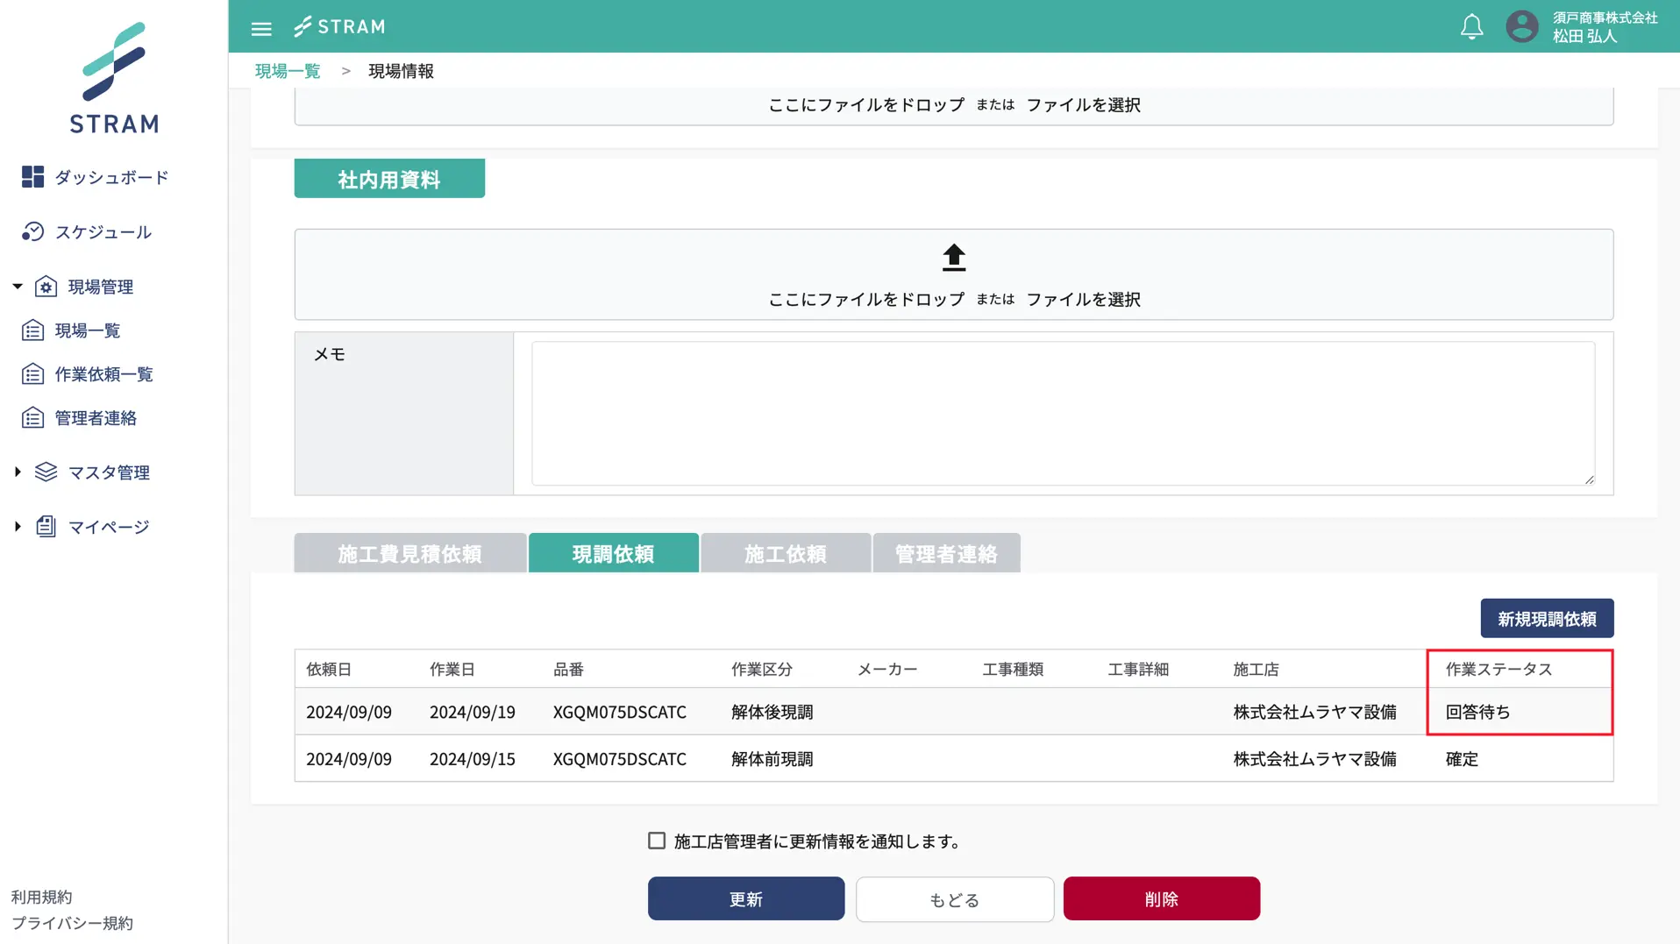This screenshot has width=1680, height=944.
Task: Select the 管理者連絡 tab
Action: tap(945, 553)
